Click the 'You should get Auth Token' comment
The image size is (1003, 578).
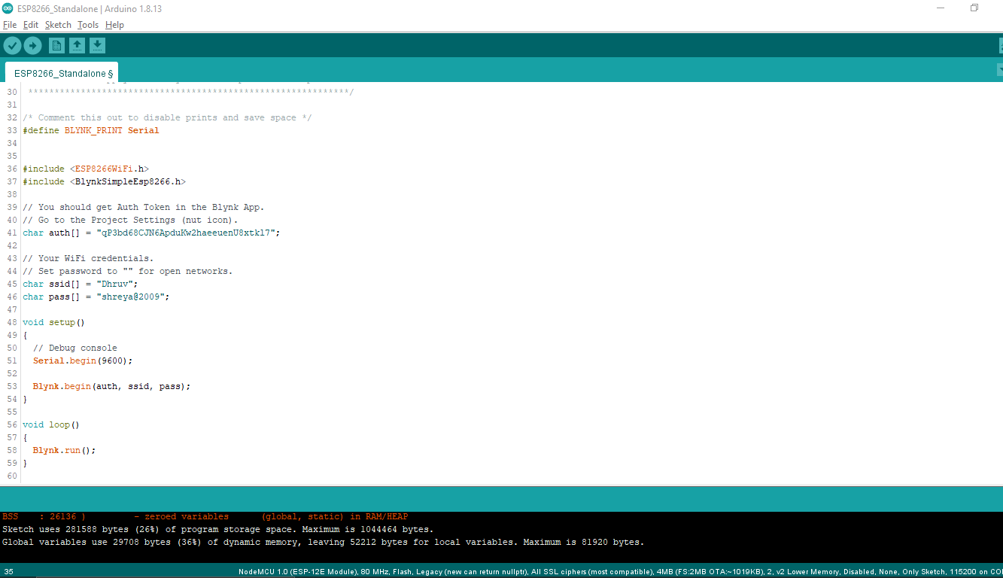click(x=144, y=207)
